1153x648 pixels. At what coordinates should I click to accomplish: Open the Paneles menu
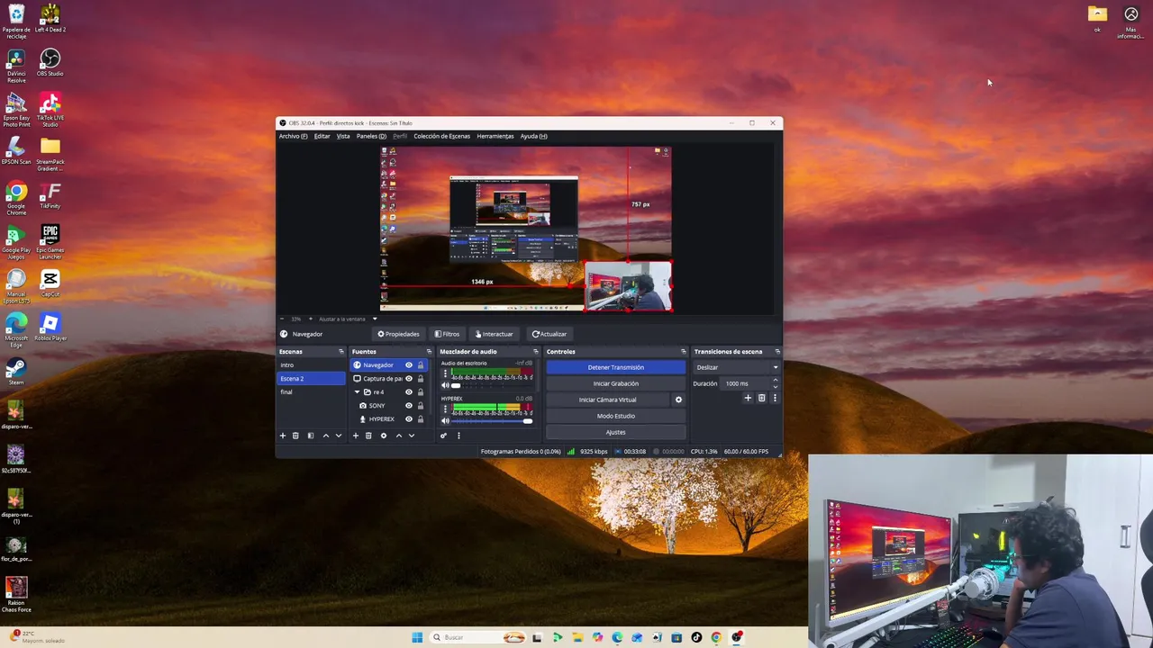[371, 136]
